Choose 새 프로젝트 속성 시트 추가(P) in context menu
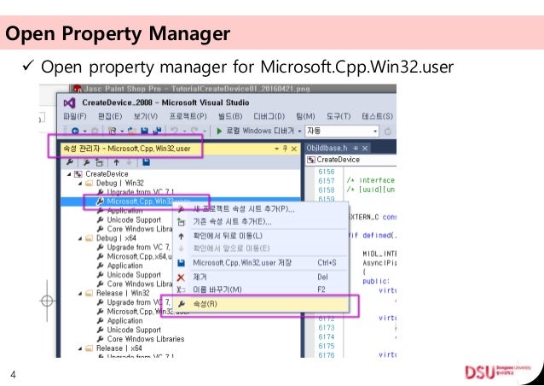 [x=261, y=209]
